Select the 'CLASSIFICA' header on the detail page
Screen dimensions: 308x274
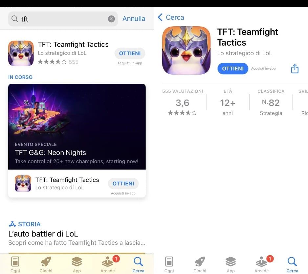(271, 91)
